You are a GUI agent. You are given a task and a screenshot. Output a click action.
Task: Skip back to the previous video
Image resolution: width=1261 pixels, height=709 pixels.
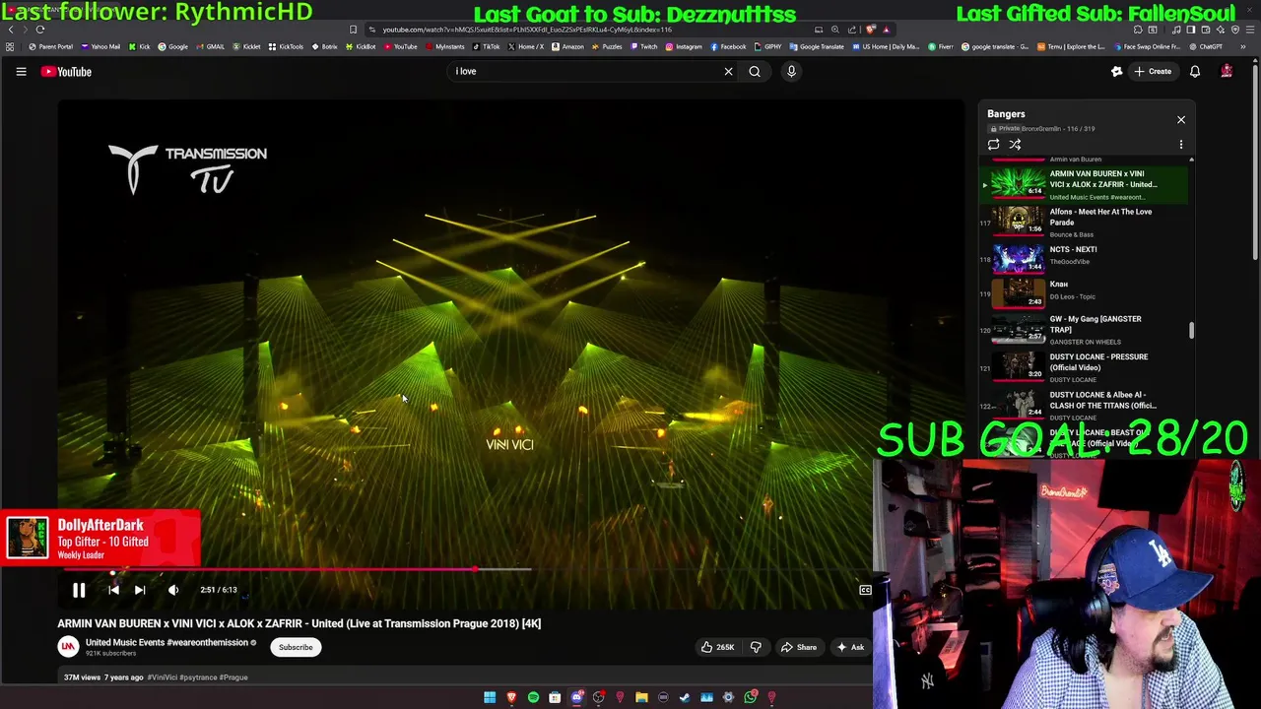click(113, 590)
